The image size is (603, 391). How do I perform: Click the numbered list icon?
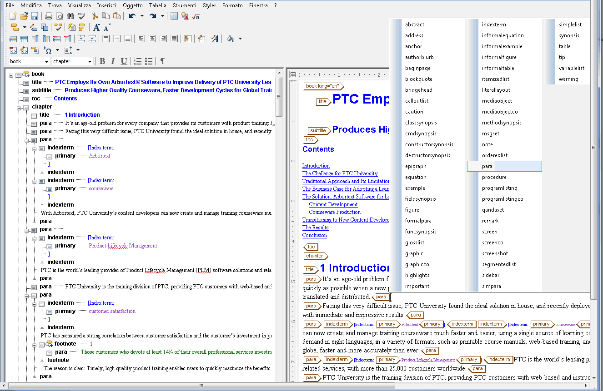[137, 61]
